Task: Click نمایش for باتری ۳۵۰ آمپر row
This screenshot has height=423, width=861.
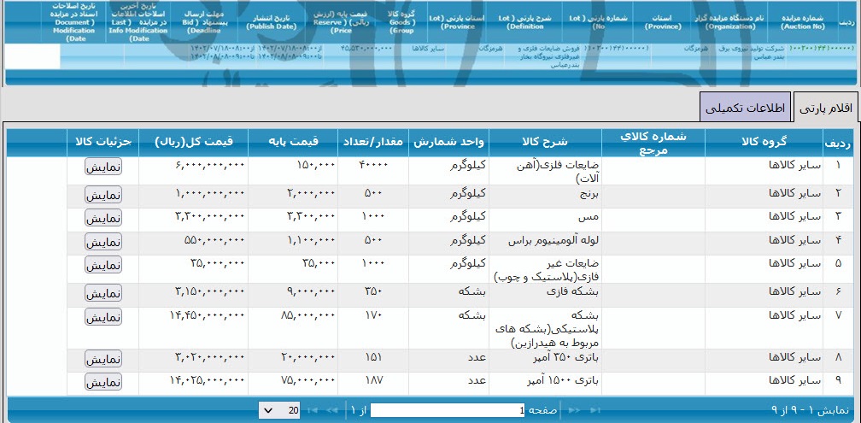Action: click(103, 359)
